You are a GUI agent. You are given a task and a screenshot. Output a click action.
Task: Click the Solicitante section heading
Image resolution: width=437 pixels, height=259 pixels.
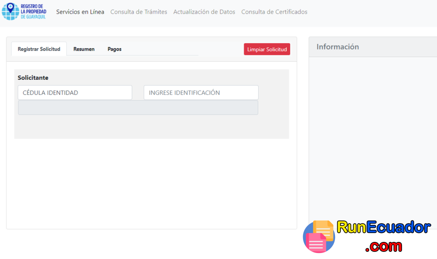coord(33,78)
